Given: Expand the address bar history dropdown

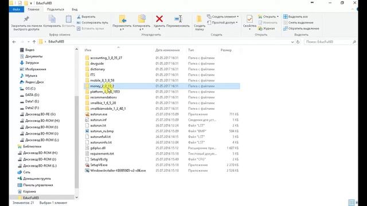Looking at the screenshot, I should [x=292, y=42].
